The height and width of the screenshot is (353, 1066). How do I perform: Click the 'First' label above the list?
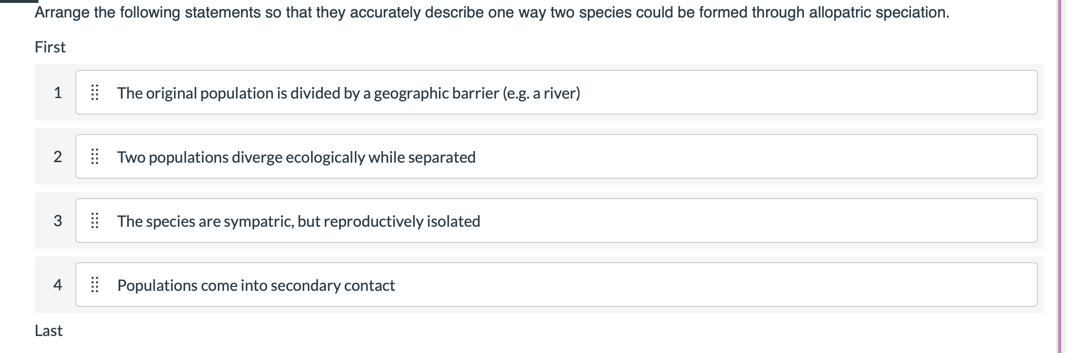coord(50,47)
